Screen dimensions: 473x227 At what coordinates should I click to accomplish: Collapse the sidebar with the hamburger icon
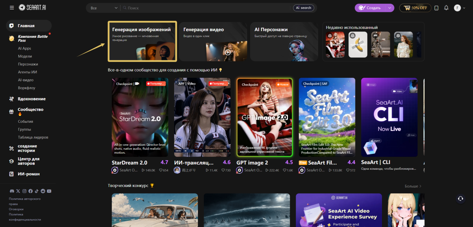[12, 8]
